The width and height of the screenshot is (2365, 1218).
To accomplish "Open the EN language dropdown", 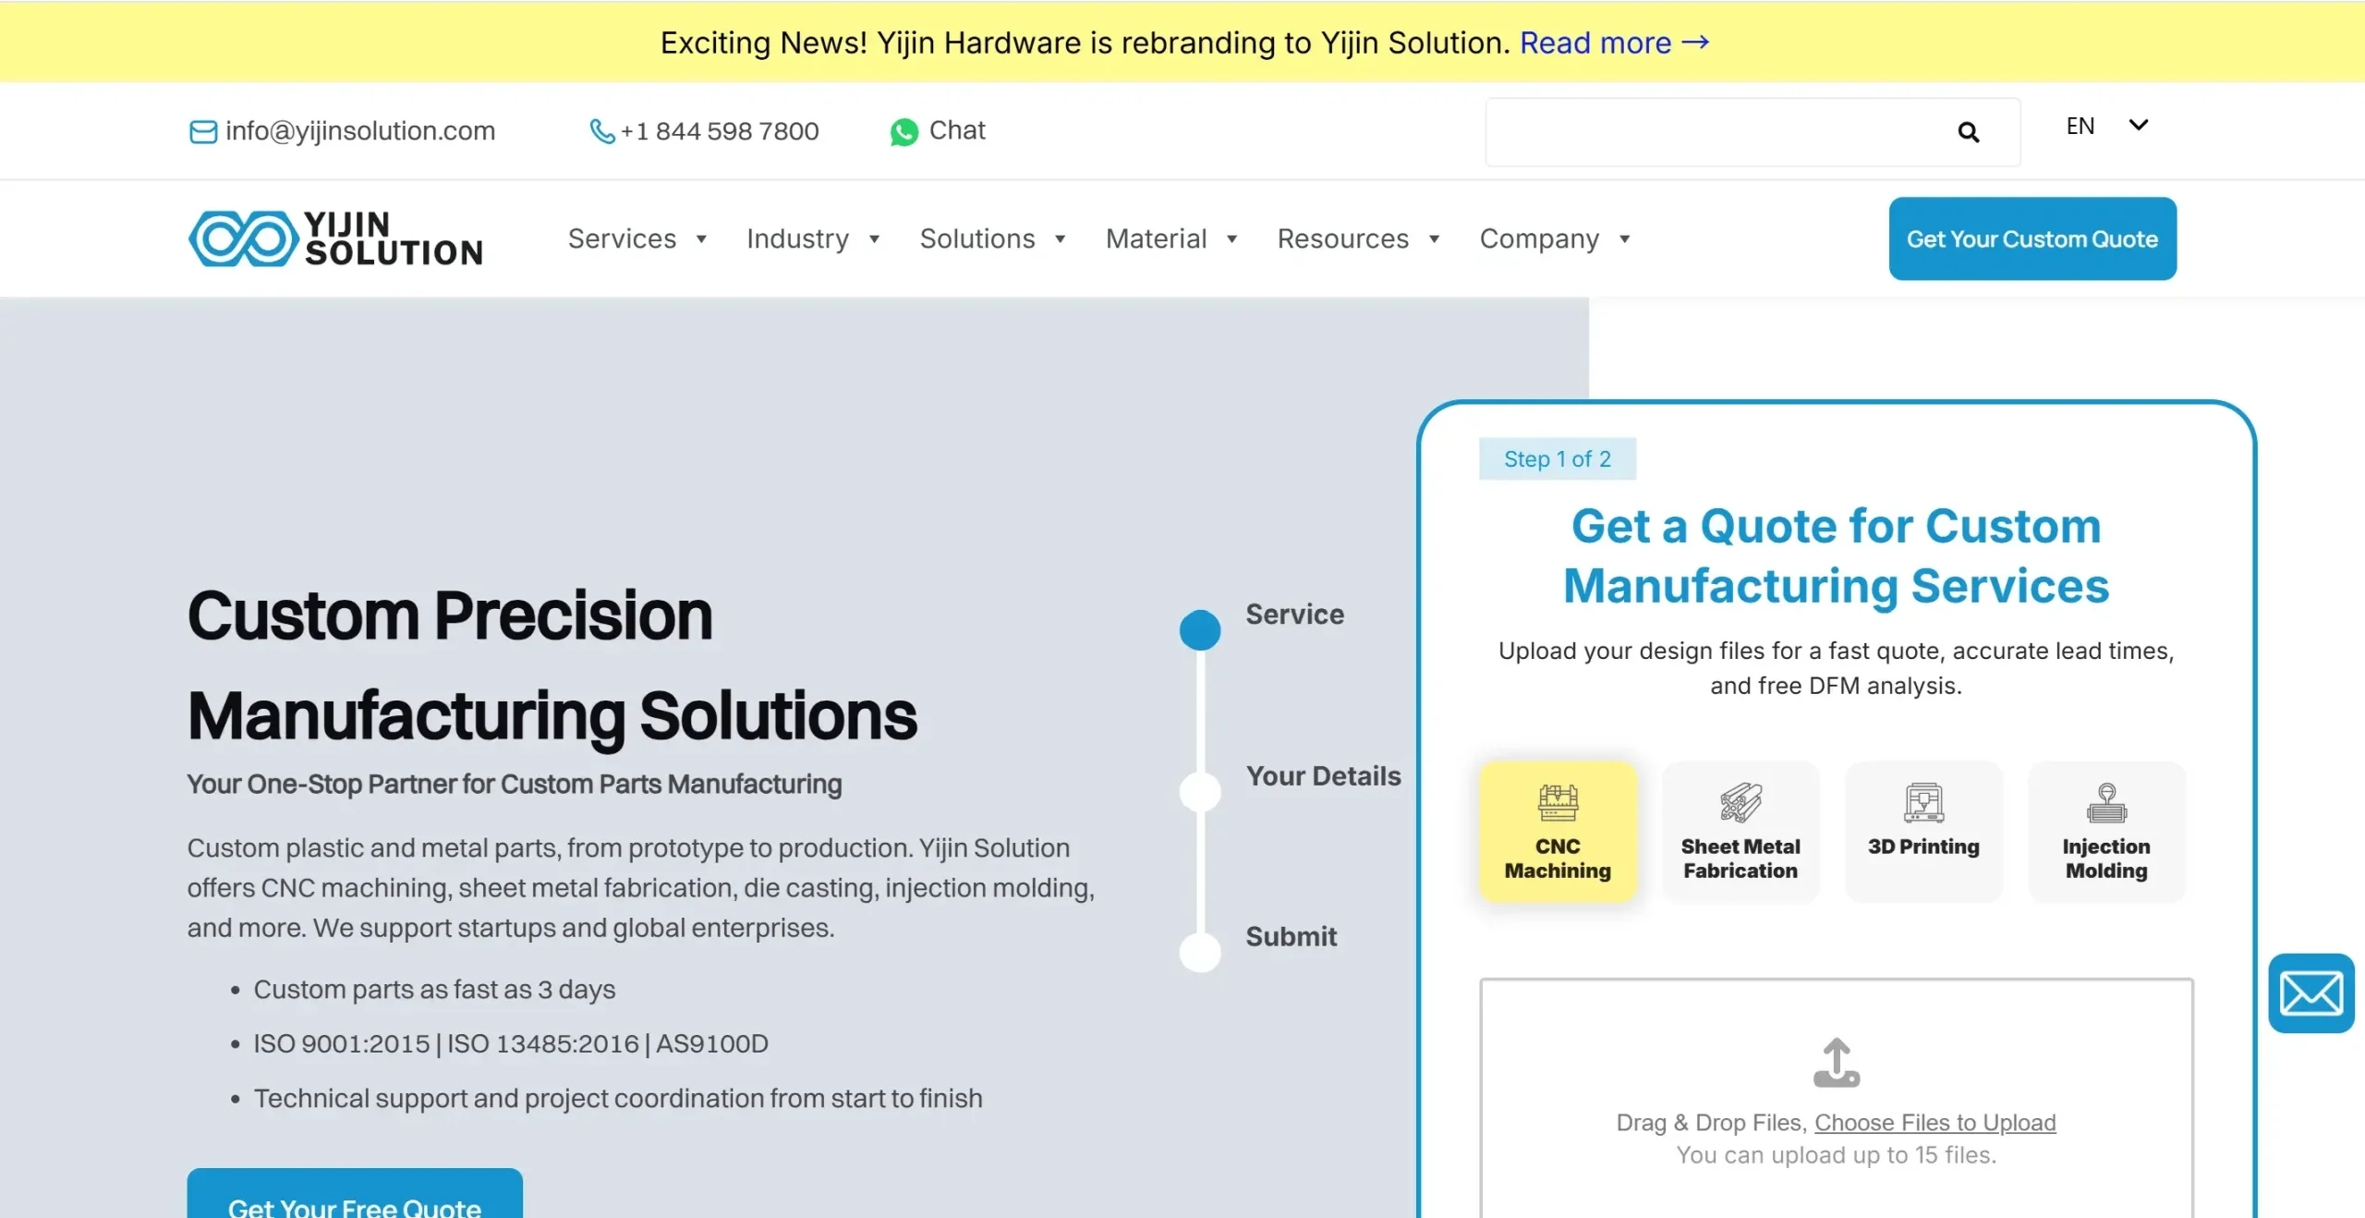I will 2108,126.
